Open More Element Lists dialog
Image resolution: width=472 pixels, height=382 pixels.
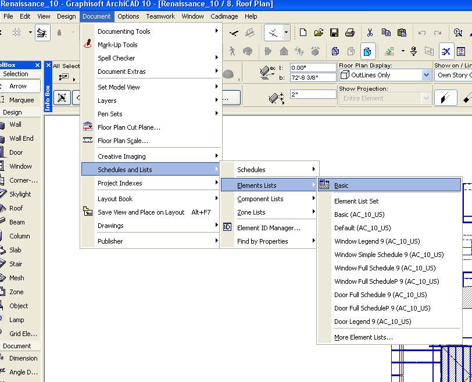[363, 337]
